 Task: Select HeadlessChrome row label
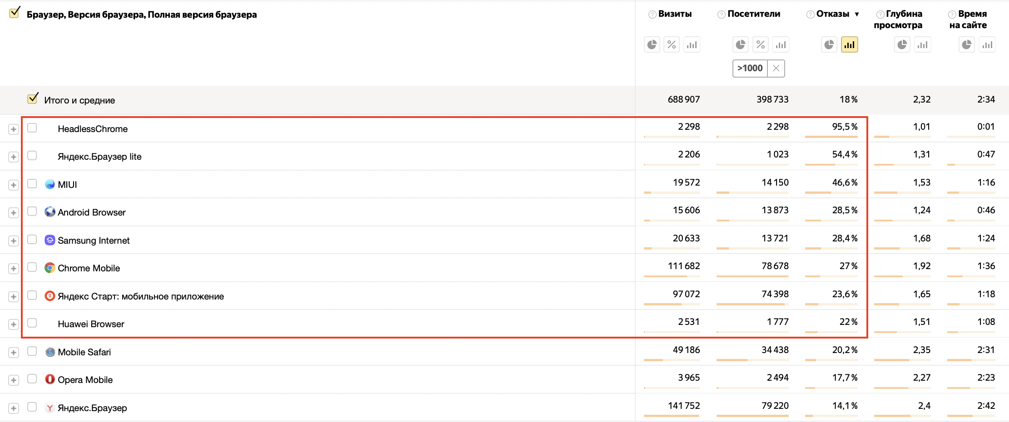(93, 129)
